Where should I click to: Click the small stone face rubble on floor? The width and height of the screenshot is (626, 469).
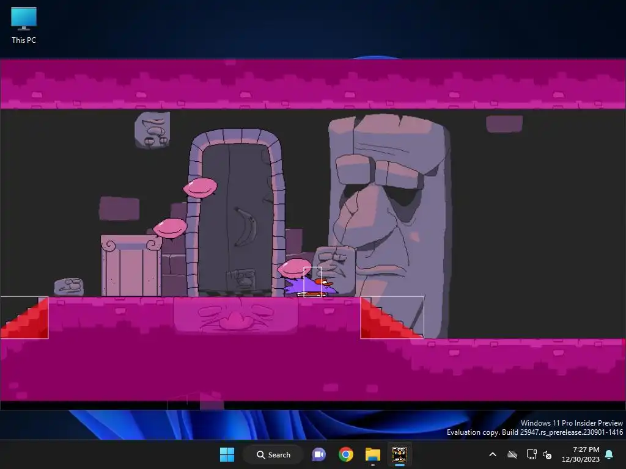tap(68, 287)
